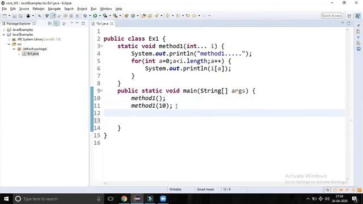The height and width of the screenshot is (204, 363).
Task: Click the External Tools run icon
Action: coord(115,16)
